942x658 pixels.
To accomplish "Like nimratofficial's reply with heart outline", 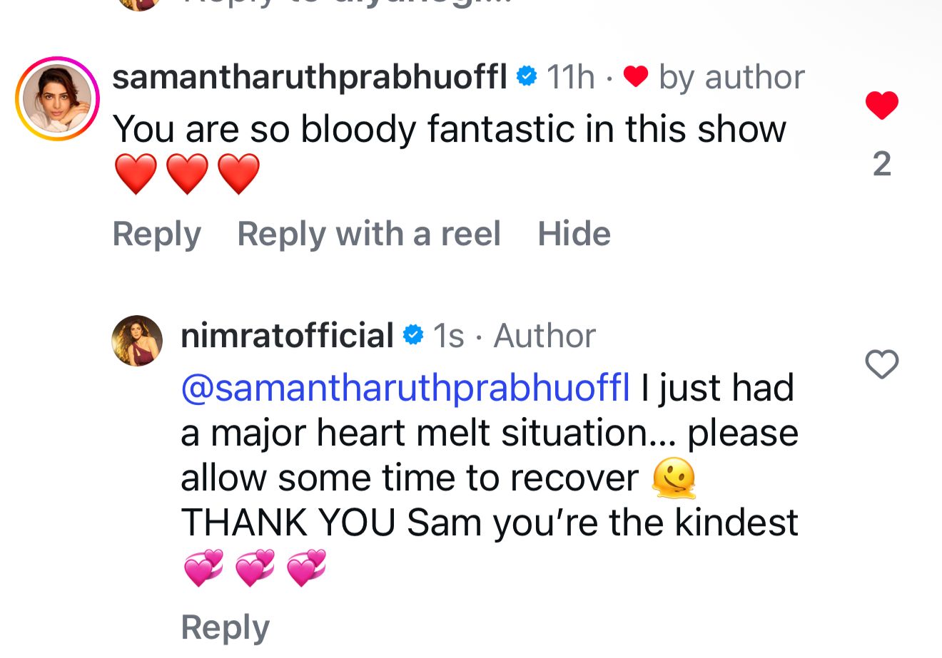I will click(x=881, y=365).
